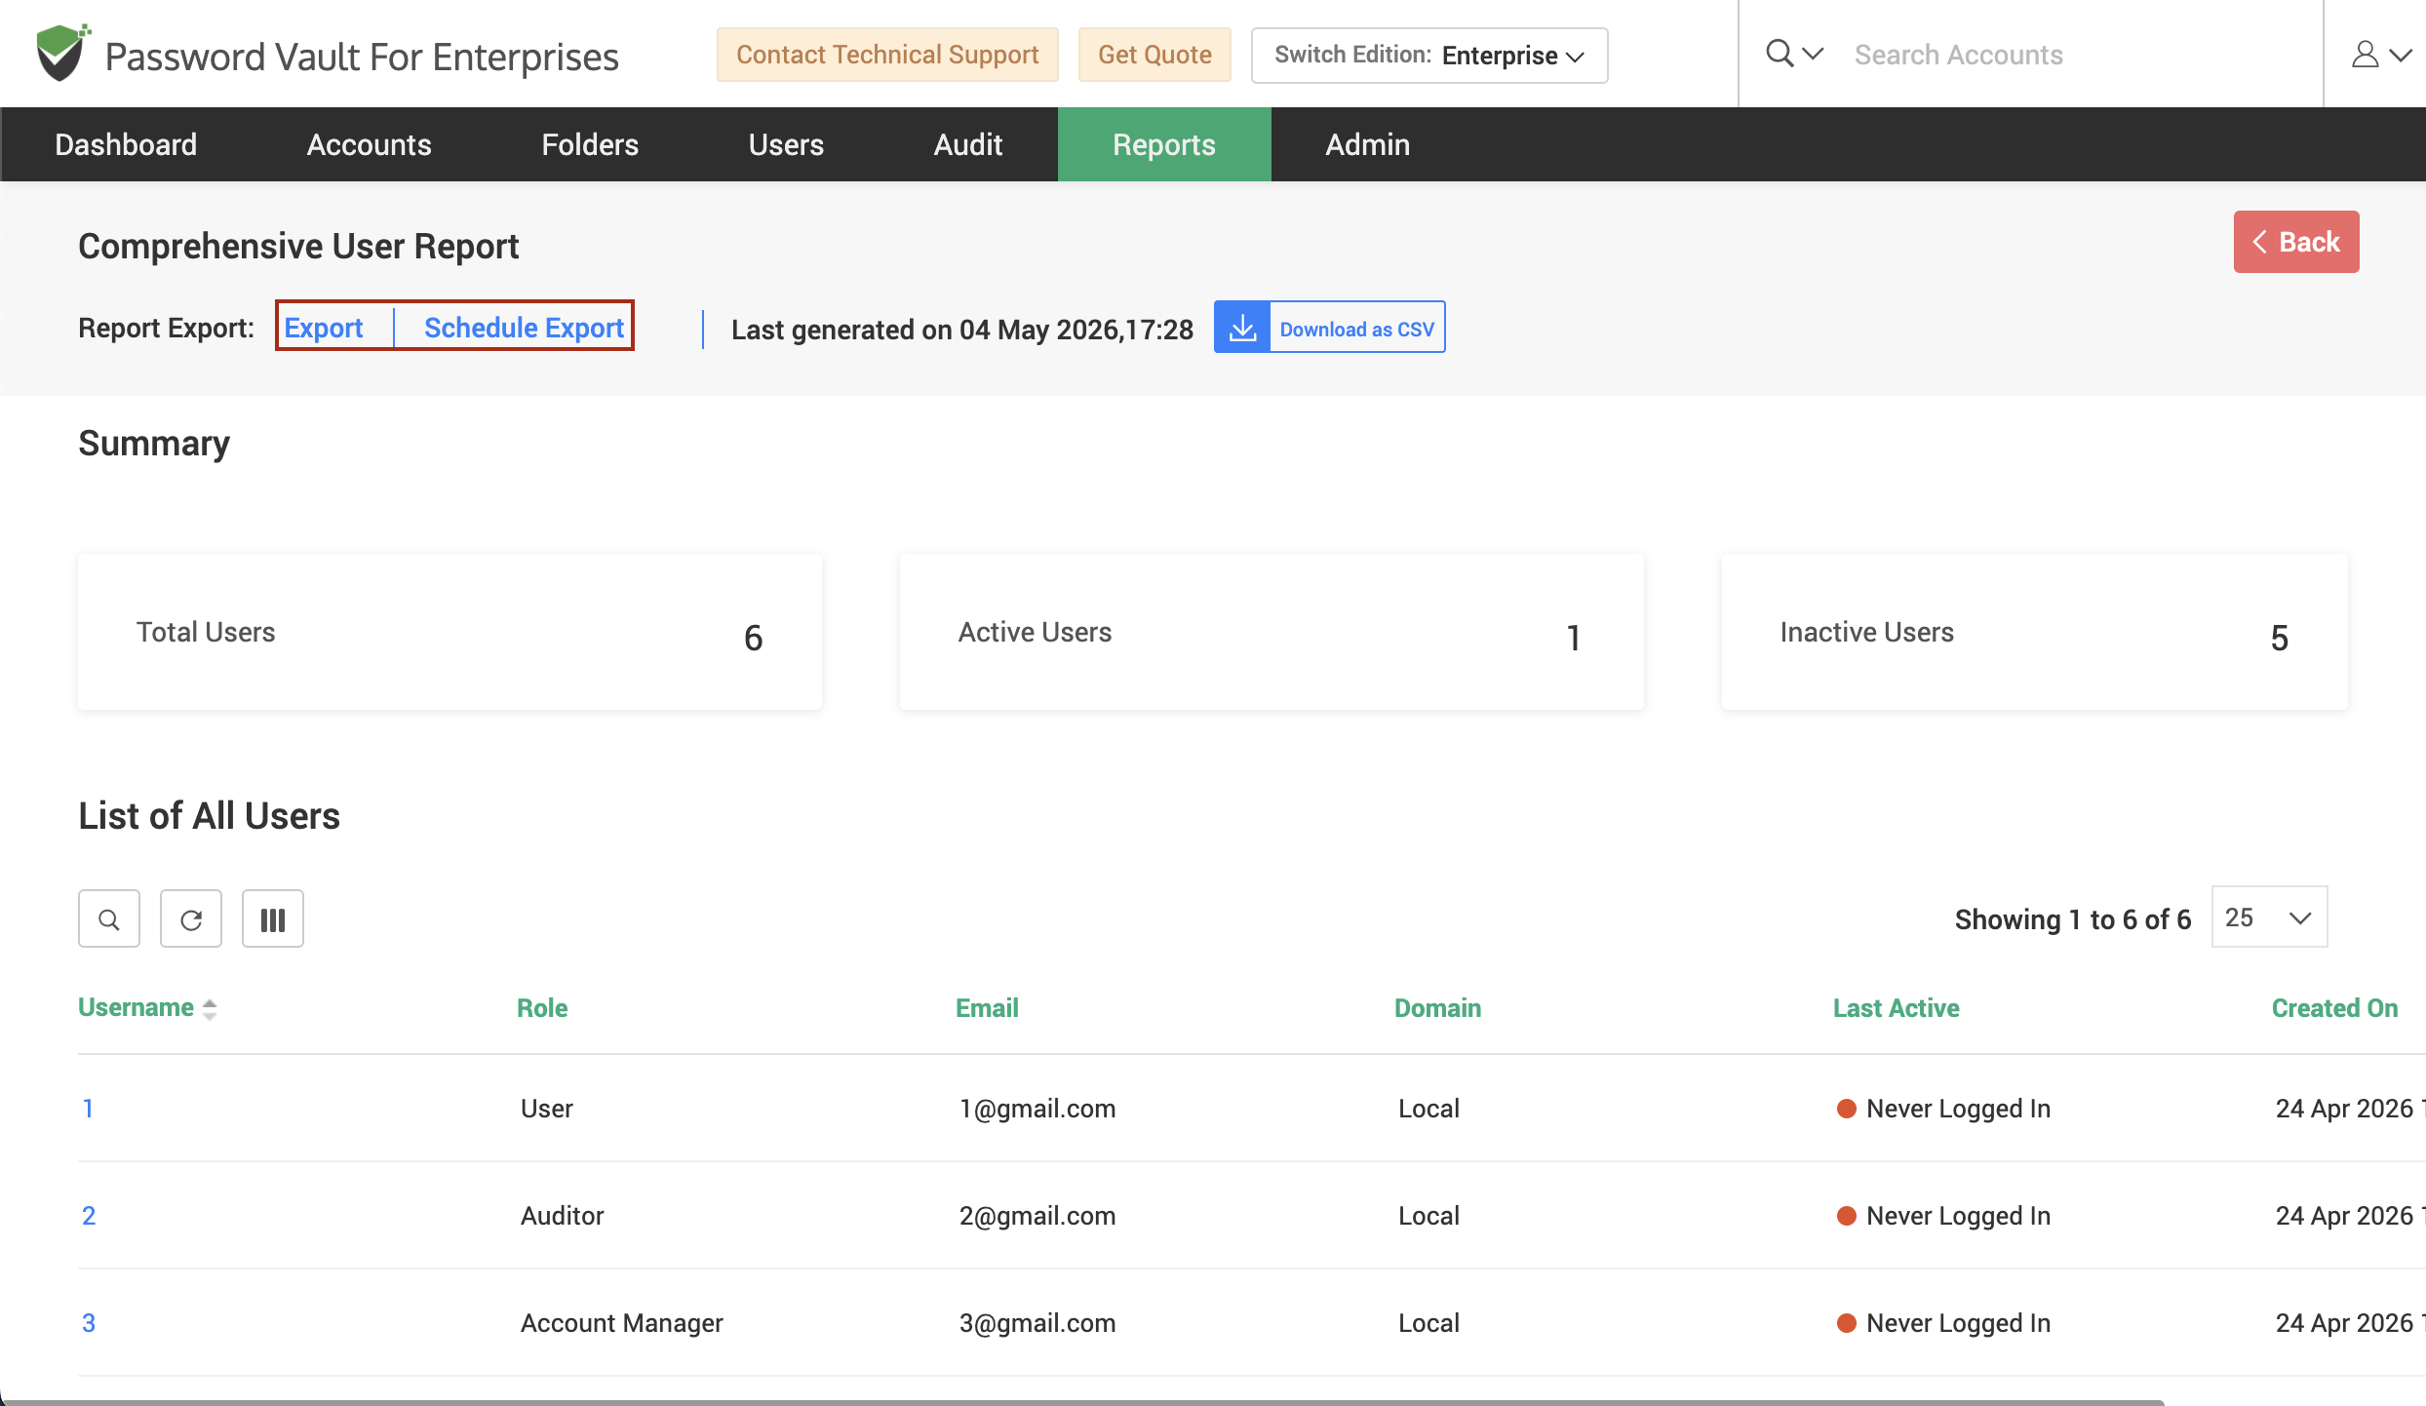Click the Created On column header
Viewport: 2426px width, 1406px height.
2334,1008
